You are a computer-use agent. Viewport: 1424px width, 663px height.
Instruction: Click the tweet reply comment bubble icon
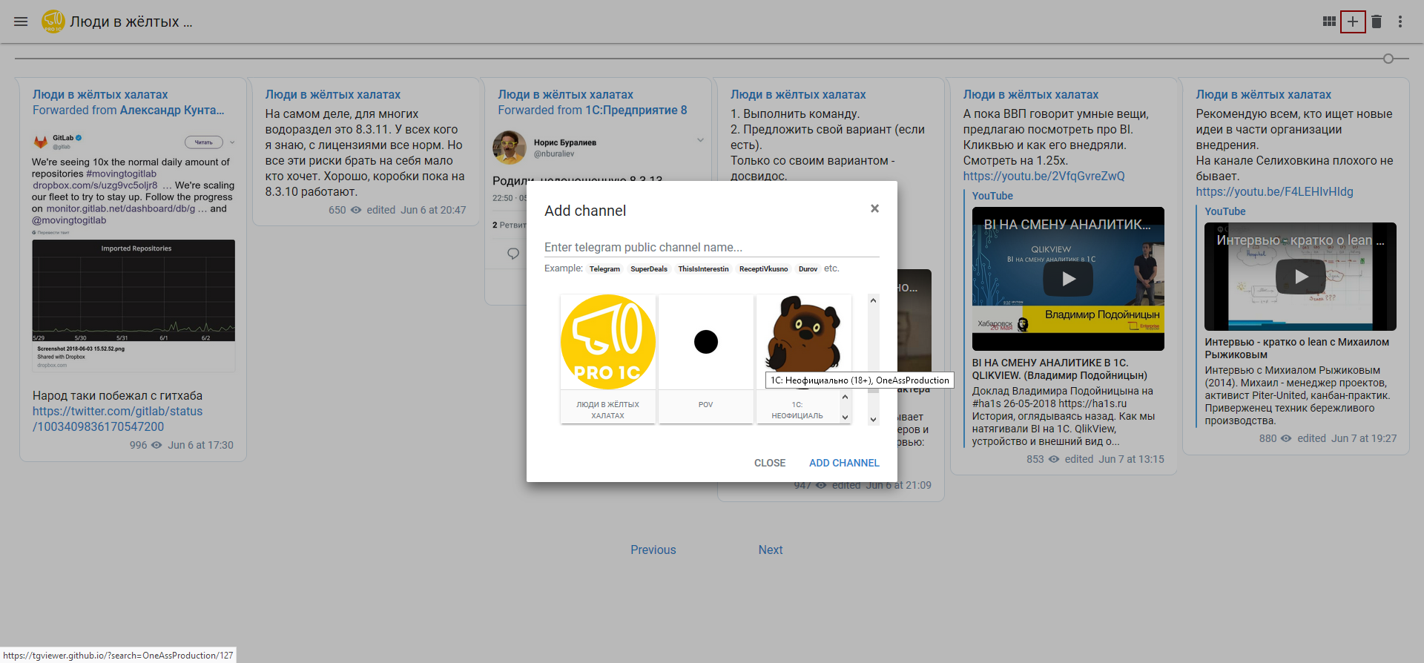click(512, 254)
